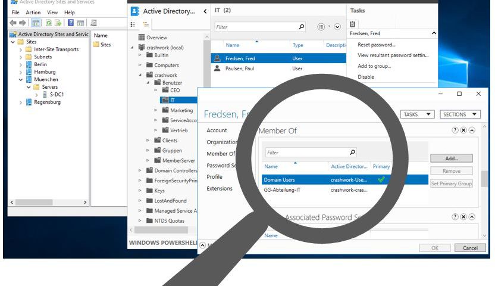This screenshot has width=495, height=286.
Task: Sort the IT list by the Type column
Action: click(297, 45)
